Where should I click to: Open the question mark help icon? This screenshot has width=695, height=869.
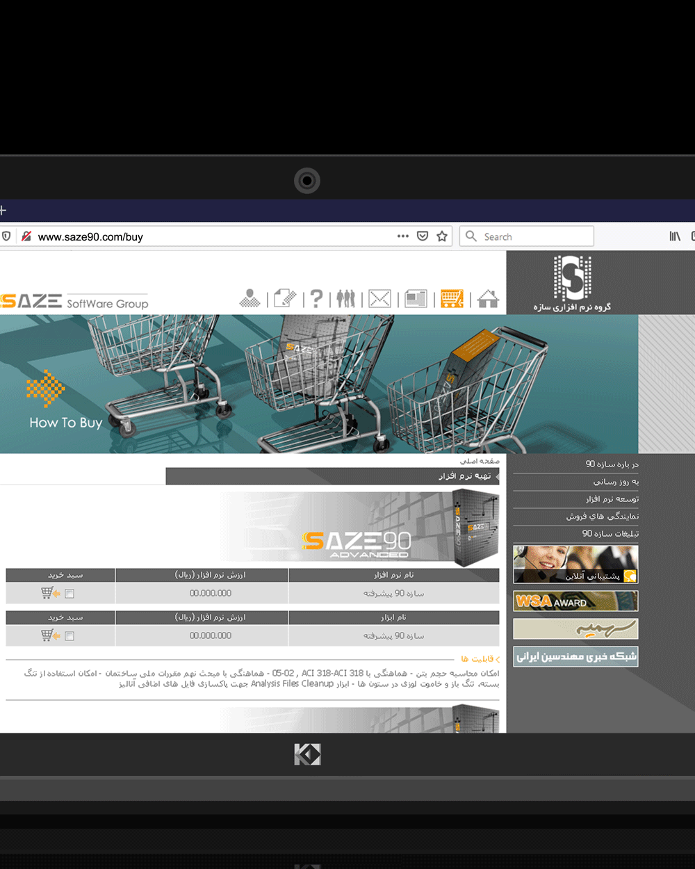point(316,299)
